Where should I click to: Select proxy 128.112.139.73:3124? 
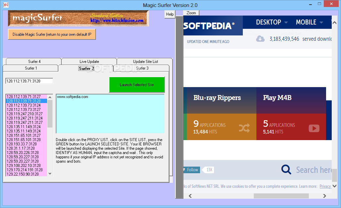pos(26,105)
